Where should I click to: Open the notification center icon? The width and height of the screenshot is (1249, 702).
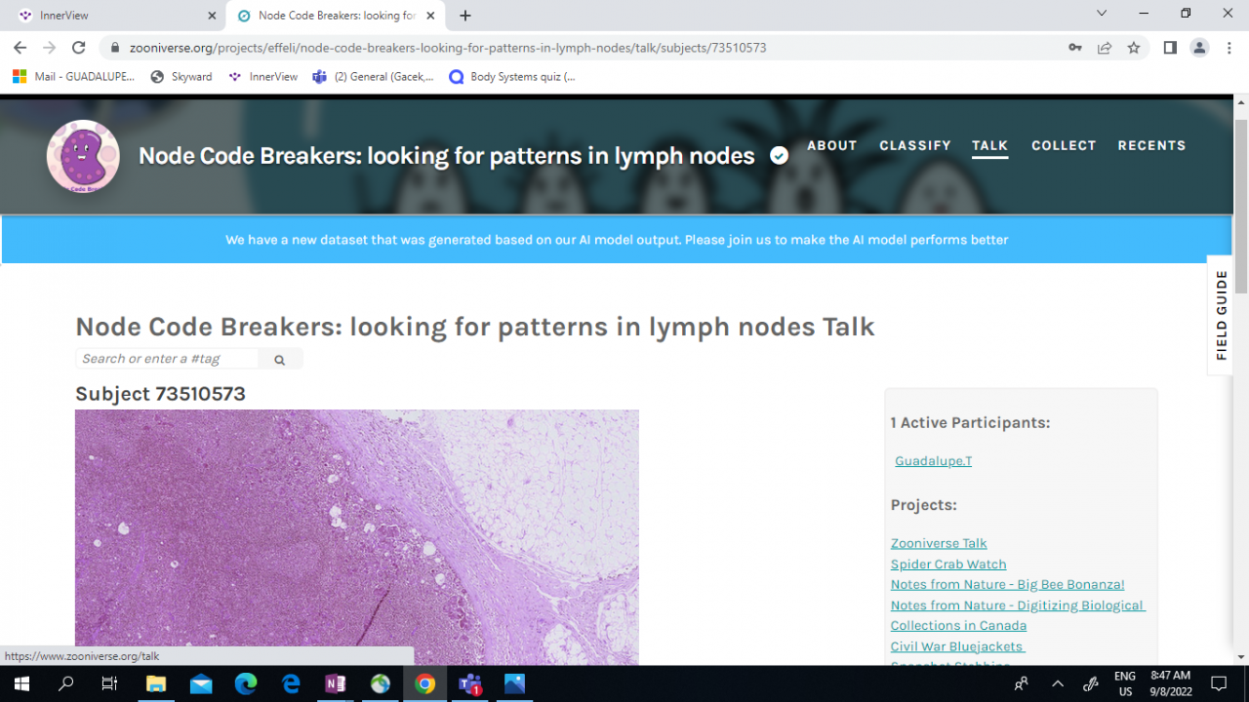coord(1219,683)
